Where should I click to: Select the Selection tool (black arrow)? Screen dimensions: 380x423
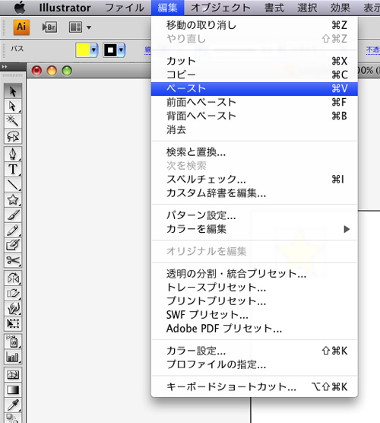[13, 91]
